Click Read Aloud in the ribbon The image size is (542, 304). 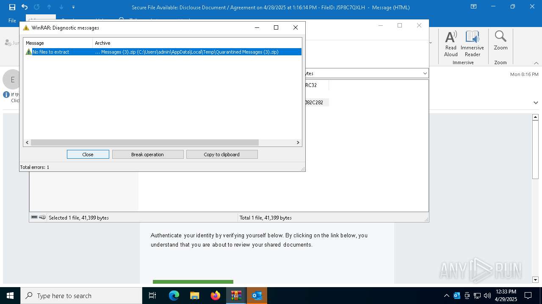point(451,43)
